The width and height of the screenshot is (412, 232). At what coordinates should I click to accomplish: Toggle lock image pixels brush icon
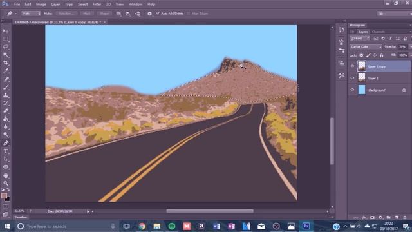[368, 55]
